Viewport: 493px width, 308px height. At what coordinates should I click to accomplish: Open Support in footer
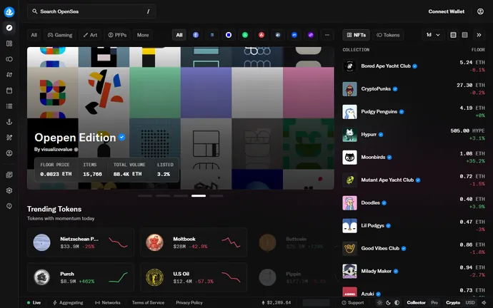pos(353,303)
